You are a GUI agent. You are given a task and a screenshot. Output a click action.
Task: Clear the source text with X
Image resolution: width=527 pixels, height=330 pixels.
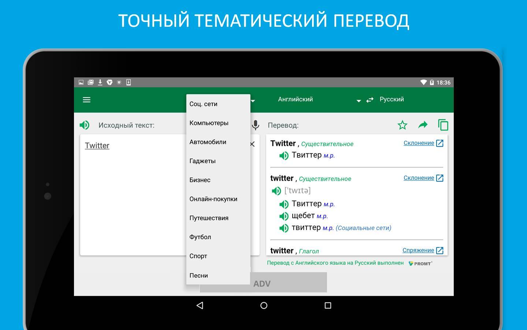pyautogui.click(x=252, y=144)
